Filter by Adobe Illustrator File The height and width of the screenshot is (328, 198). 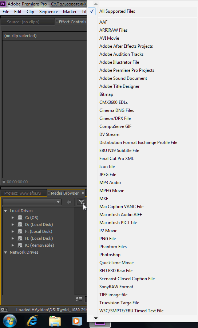(x=119, y=62)
